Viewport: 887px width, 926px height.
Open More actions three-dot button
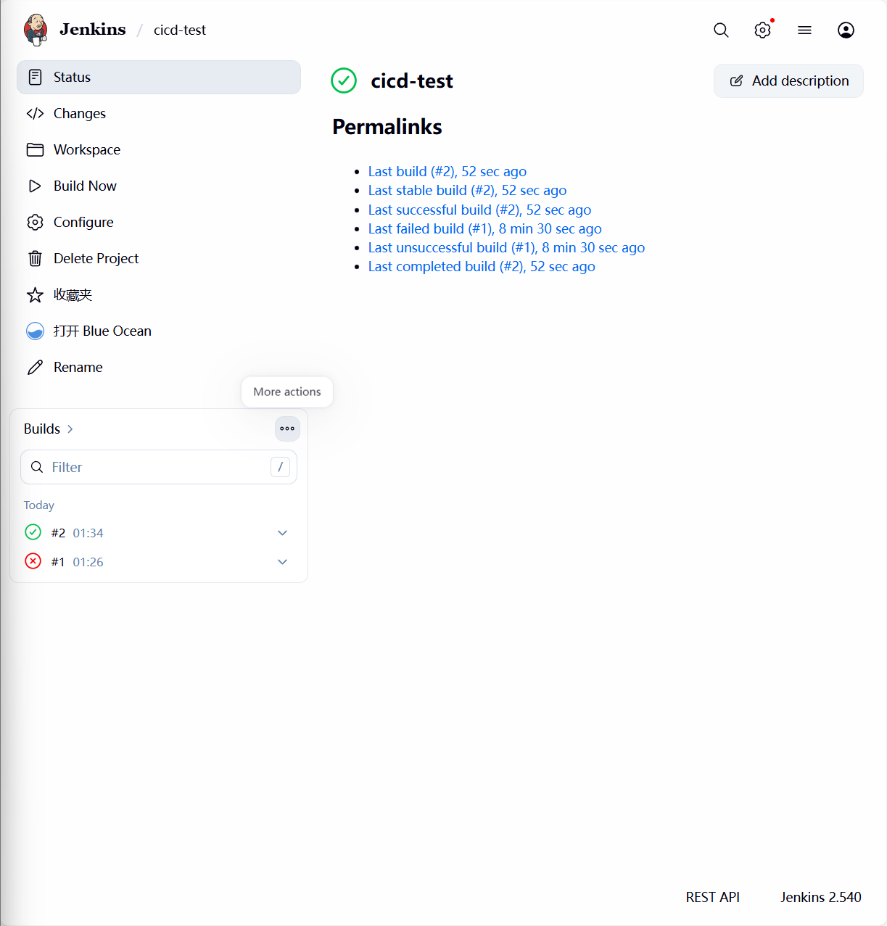(287, 429)
